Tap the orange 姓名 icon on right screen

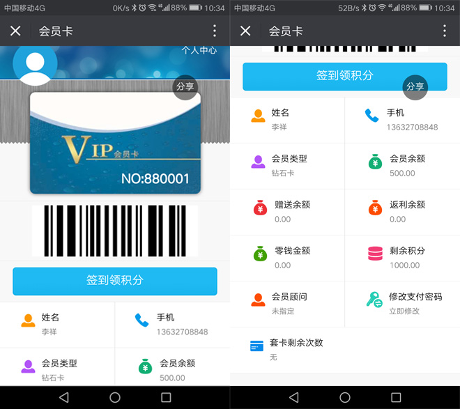click(x=258, y=116)
